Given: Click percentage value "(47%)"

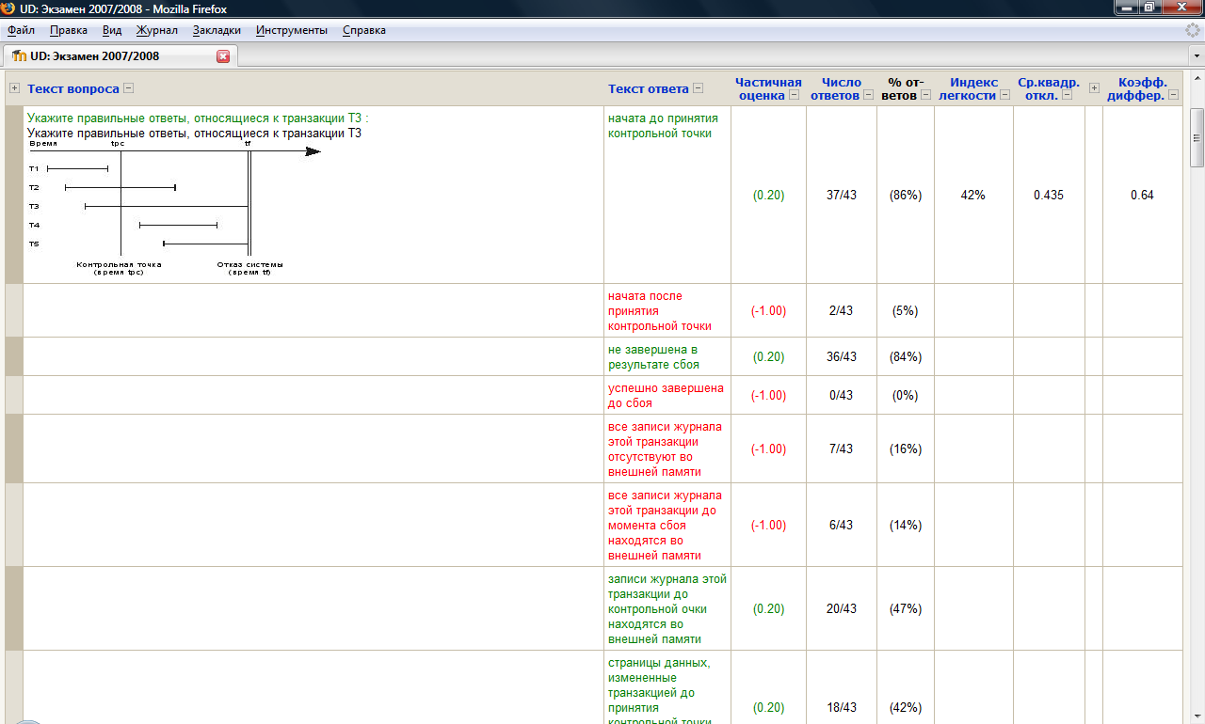Looking at the screenshot, I should [906, 609].
